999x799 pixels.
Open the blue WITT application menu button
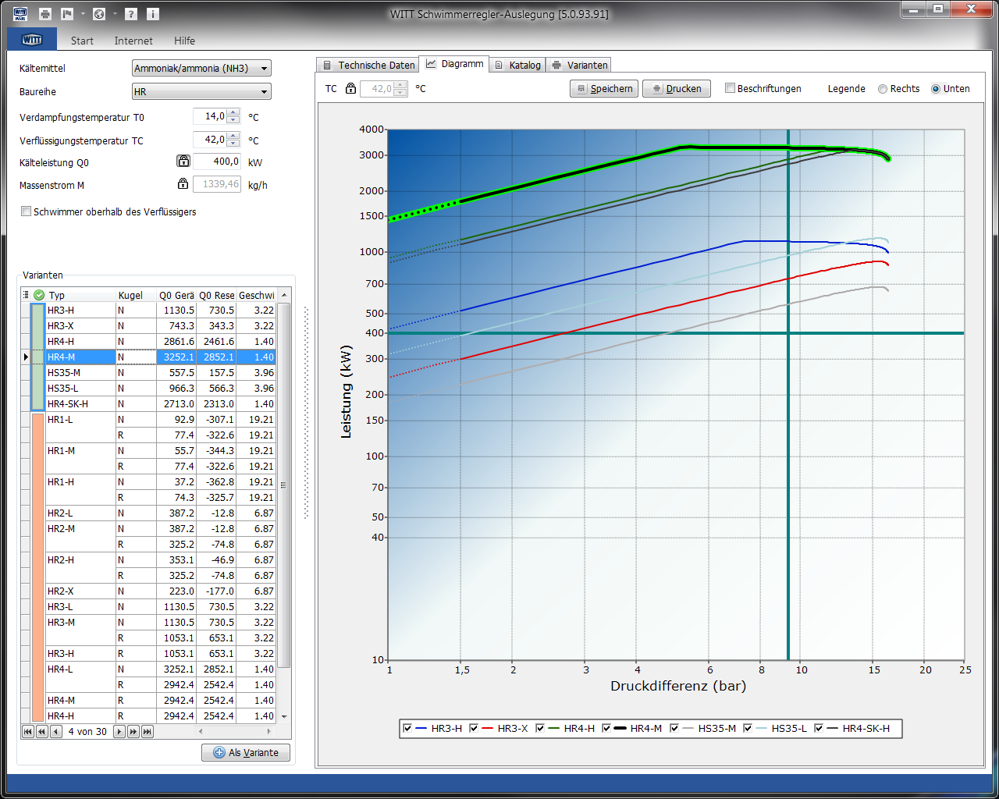(x=32, y=40)
